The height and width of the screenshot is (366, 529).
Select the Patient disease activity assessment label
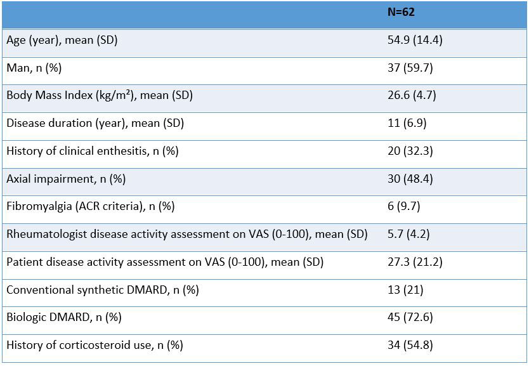click(x=165, y=262)
